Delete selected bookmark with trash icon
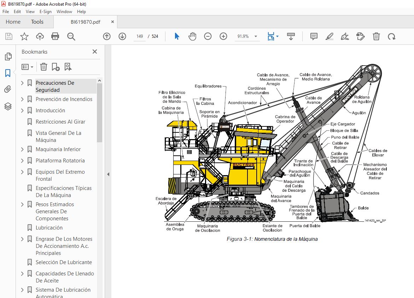414x298 pixels. [x=43, y=67]
